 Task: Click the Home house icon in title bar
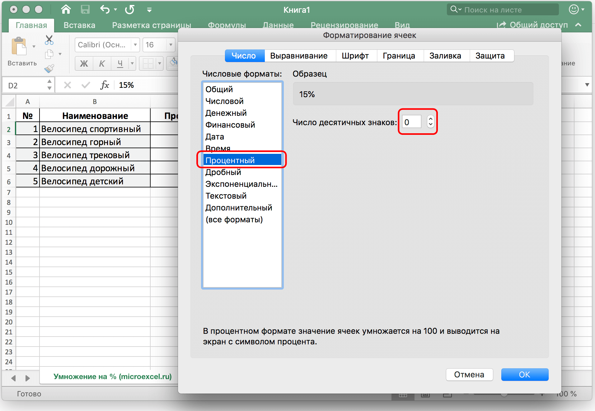click(x=66, y=10)
